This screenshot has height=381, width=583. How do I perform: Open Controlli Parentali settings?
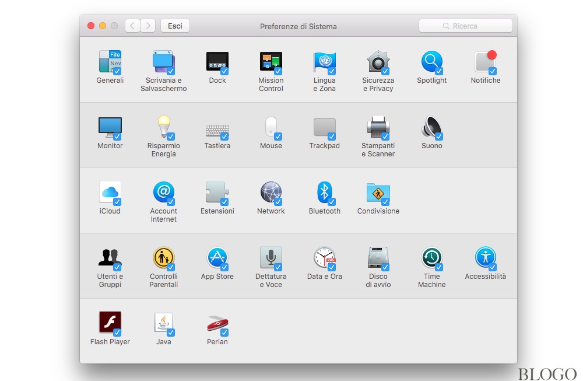tap(163, 257)
